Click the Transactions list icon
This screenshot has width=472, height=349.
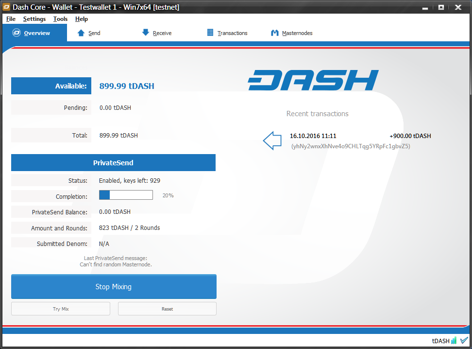(210, 33)
